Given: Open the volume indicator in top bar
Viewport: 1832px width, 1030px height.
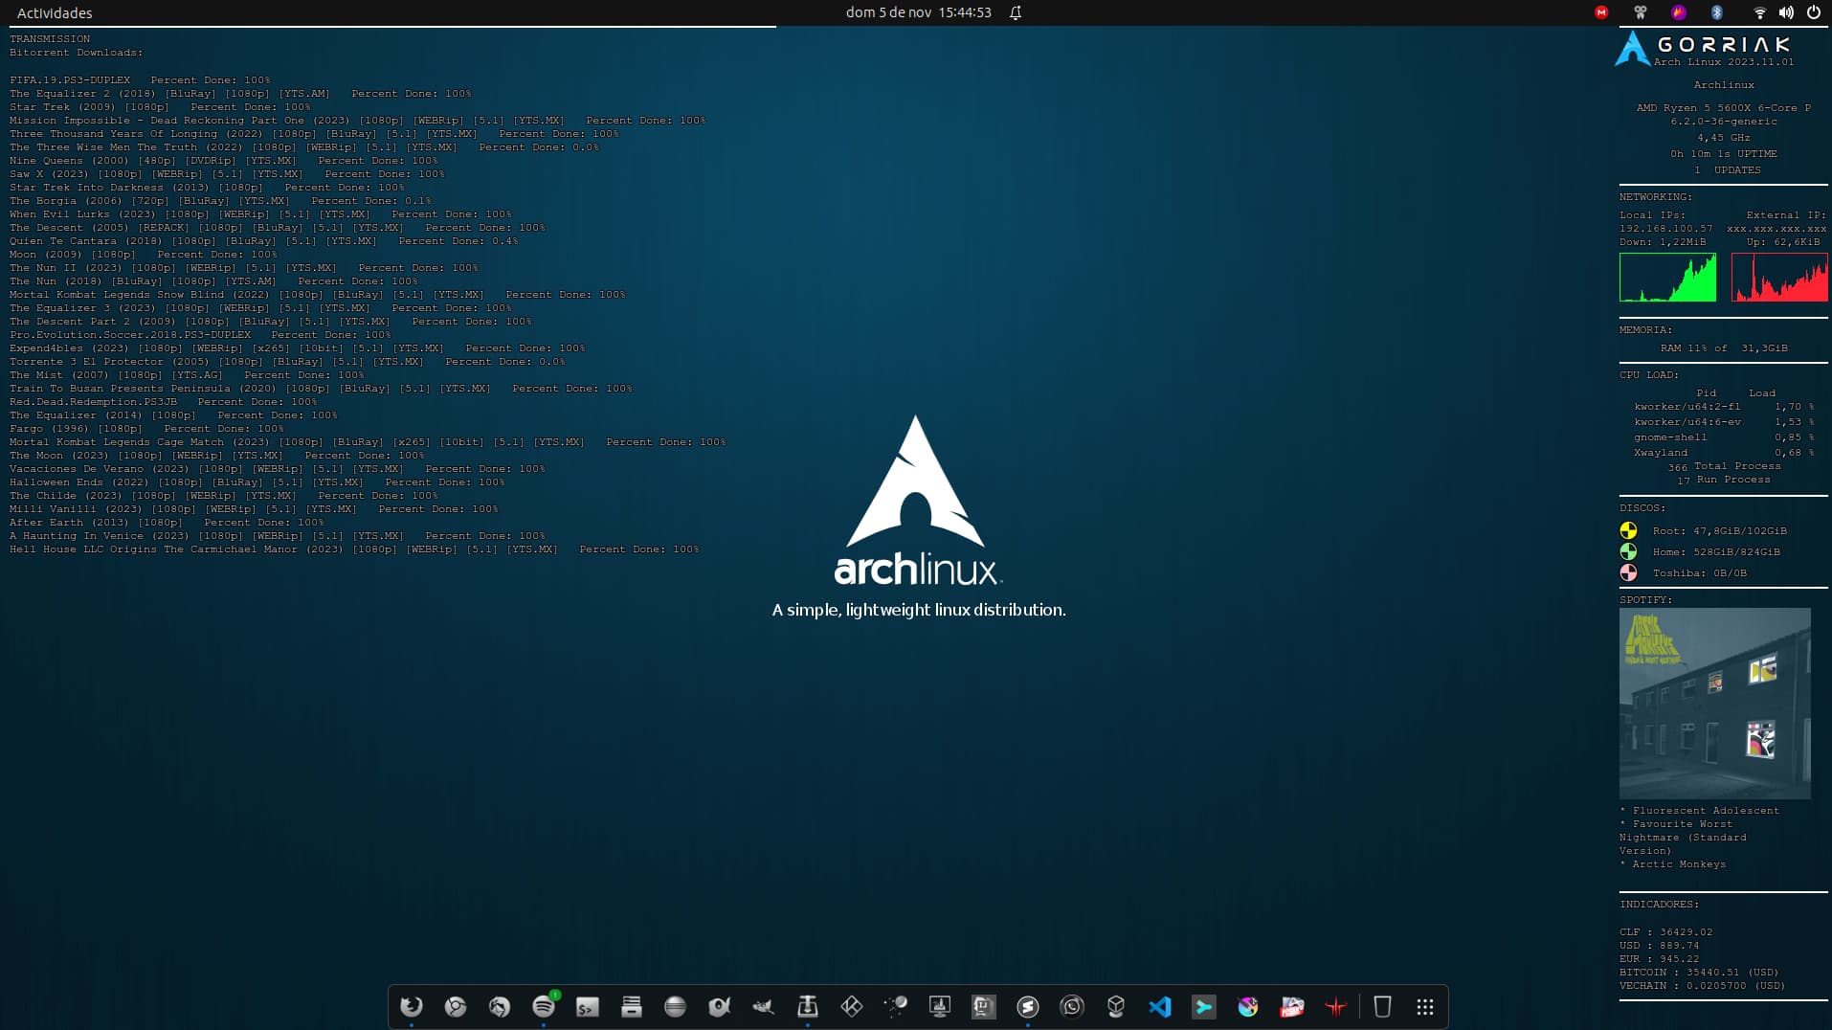Looking at the screenshot, I should click(1786, 12).
